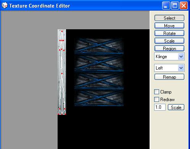Click the Remap button

tap(169, 77)
